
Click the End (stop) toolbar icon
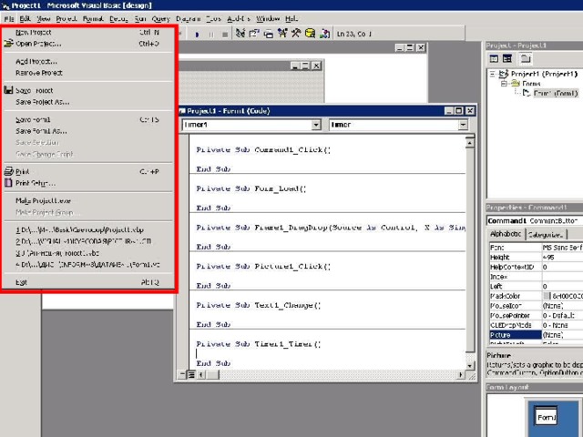click(x=225, y=35)
